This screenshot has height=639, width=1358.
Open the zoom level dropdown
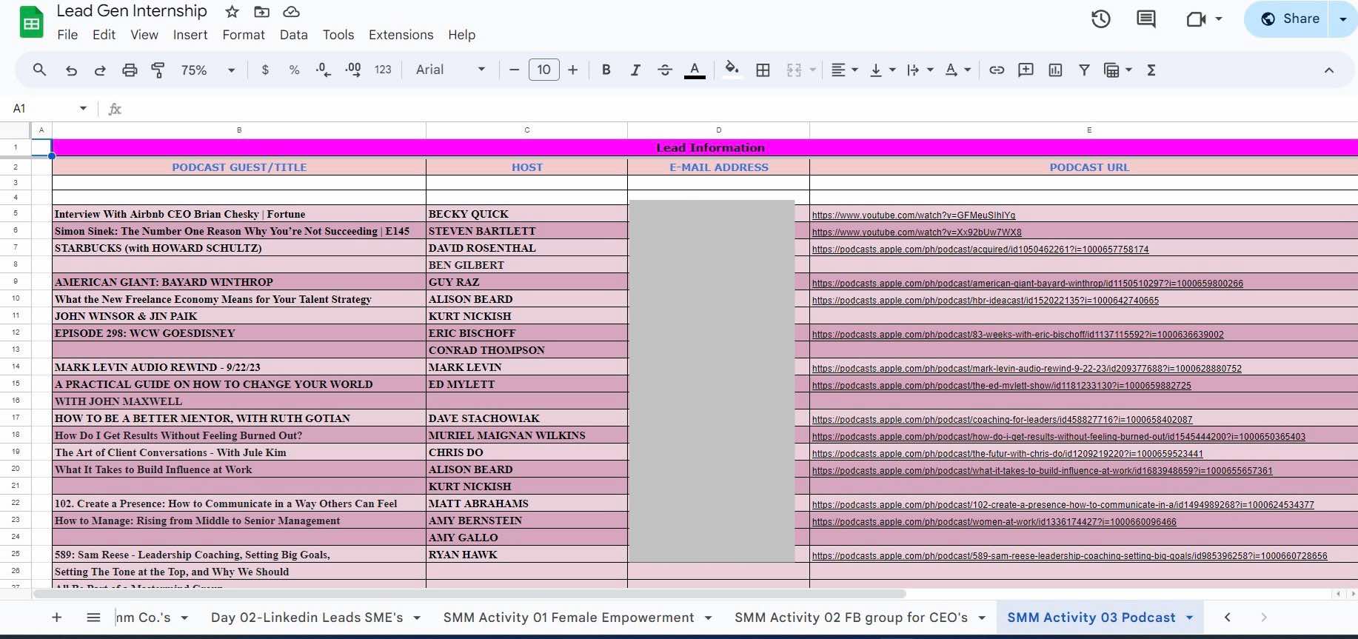(x=208, y=70)
